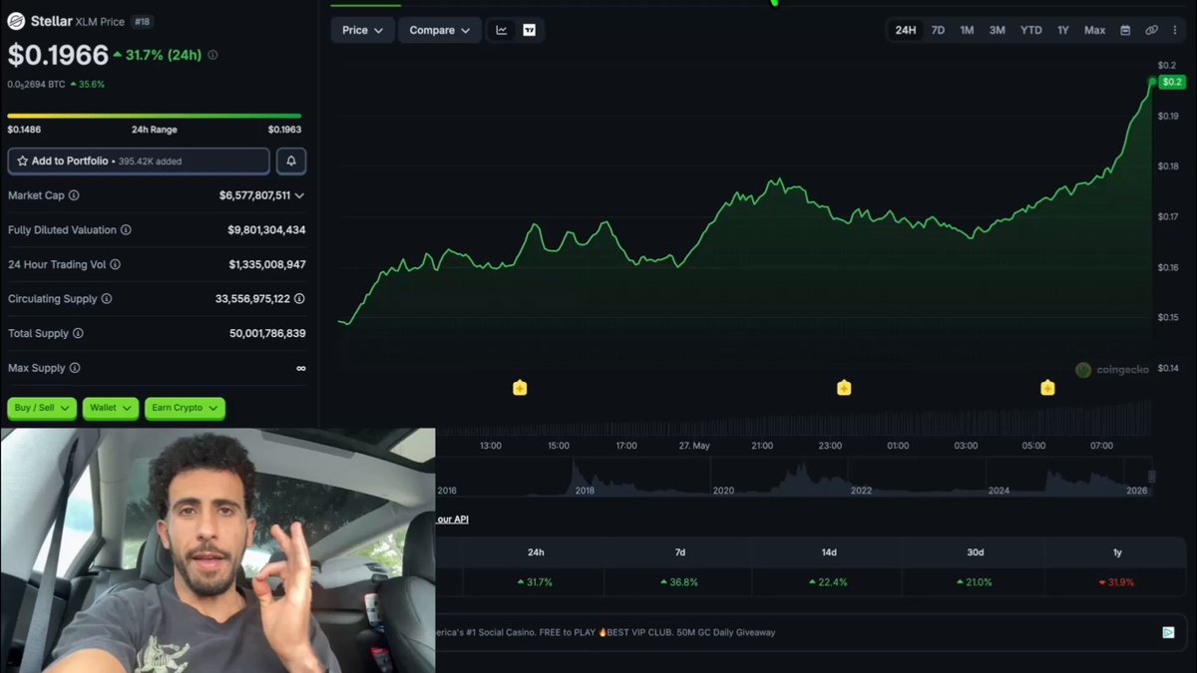1197x673 pixels.
Task: Open the Price dropdown
Action: coord(362,30)
